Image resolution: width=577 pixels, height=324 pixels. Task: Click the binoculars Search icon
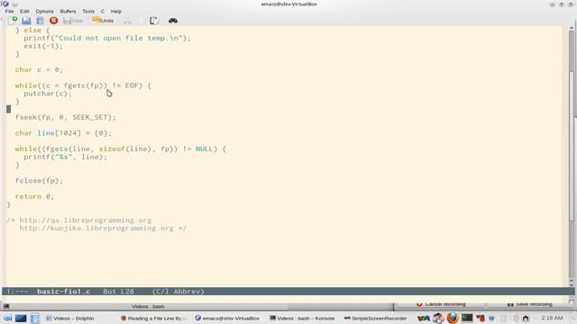[173, 21]
